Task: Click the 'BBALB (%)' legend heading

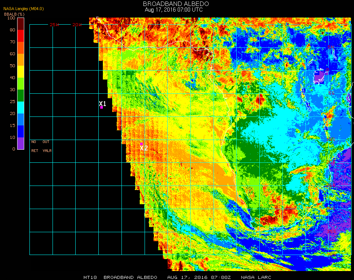Action: (14, 14)
